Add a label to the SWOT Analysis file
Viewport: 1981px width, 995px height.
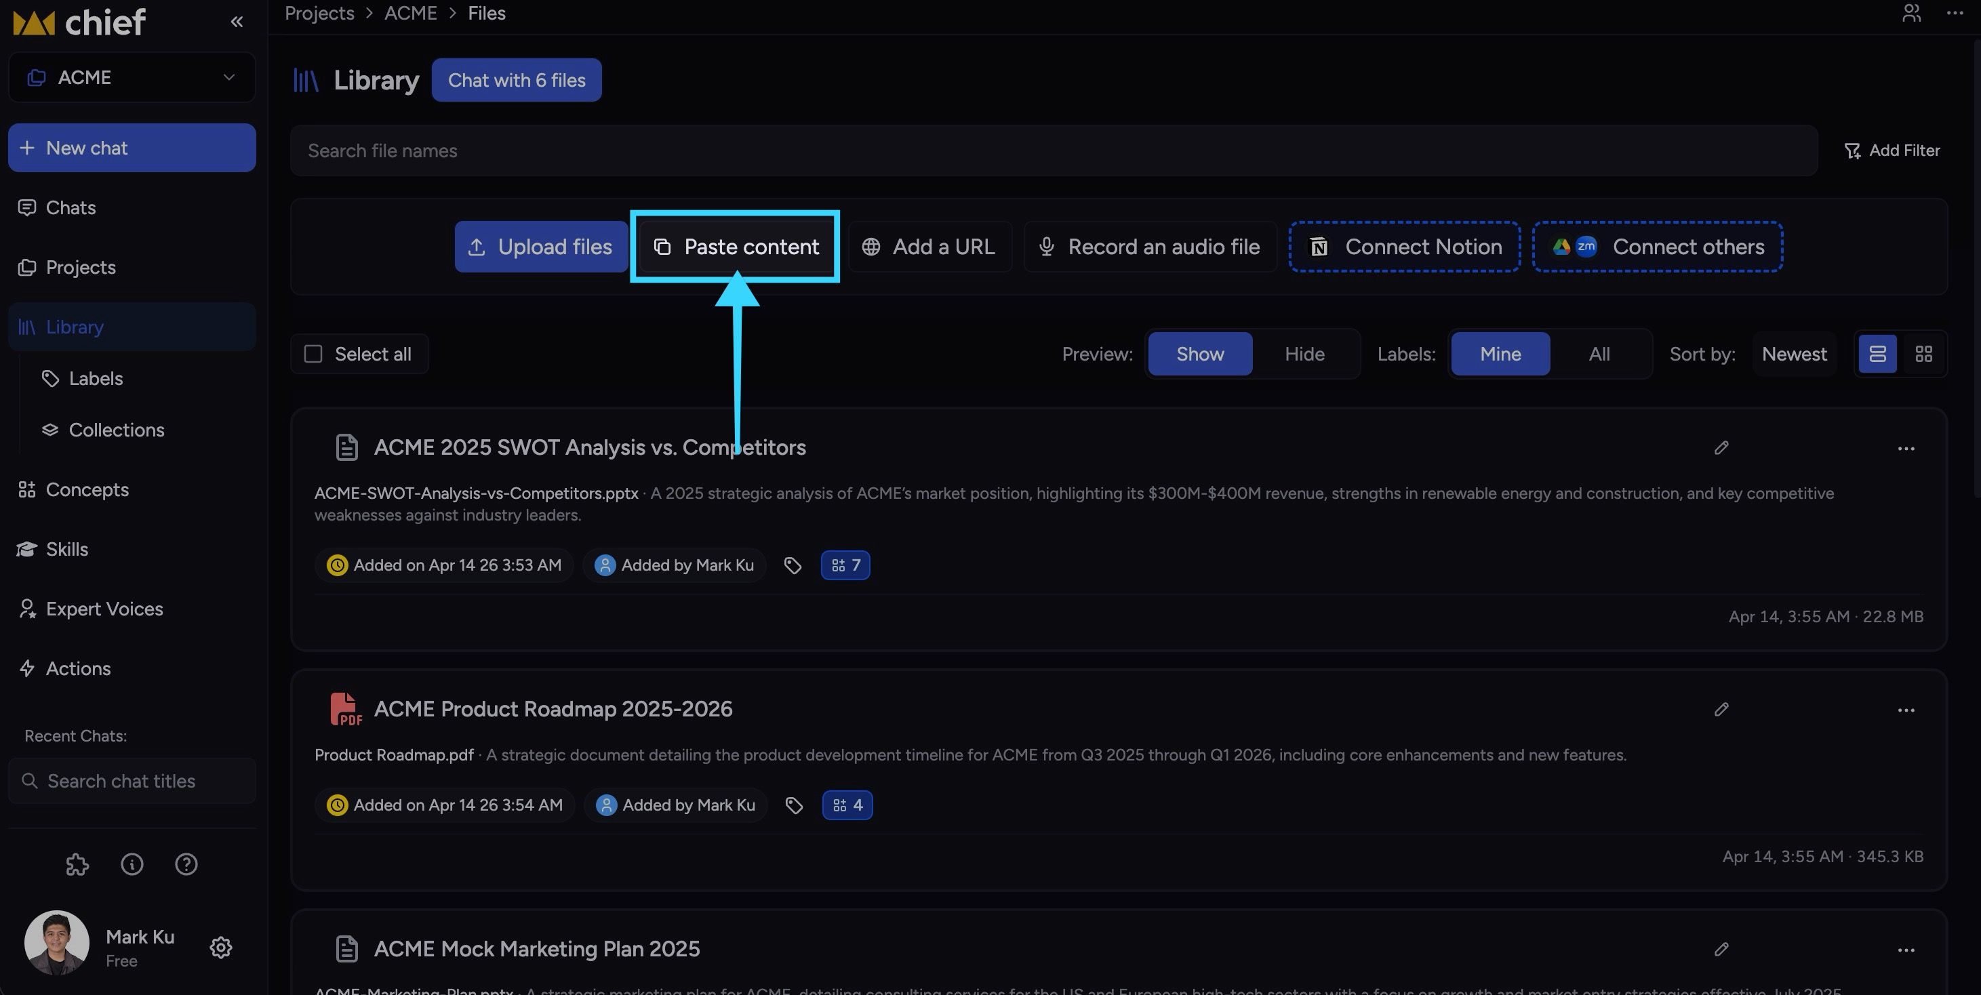[x=793, y=565]
